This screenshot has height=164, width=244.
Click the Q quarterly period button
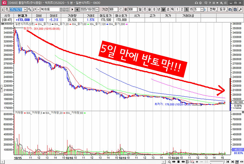(x=154, y=9)
